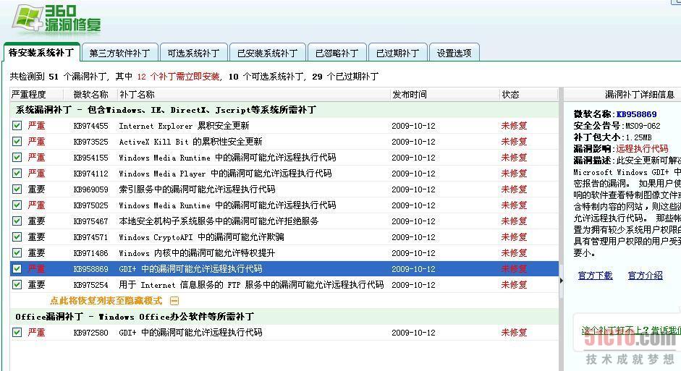Click 点此将恢复列表至隐藏模式 link
The image size is (681, 371).
(x=106, y=301)
